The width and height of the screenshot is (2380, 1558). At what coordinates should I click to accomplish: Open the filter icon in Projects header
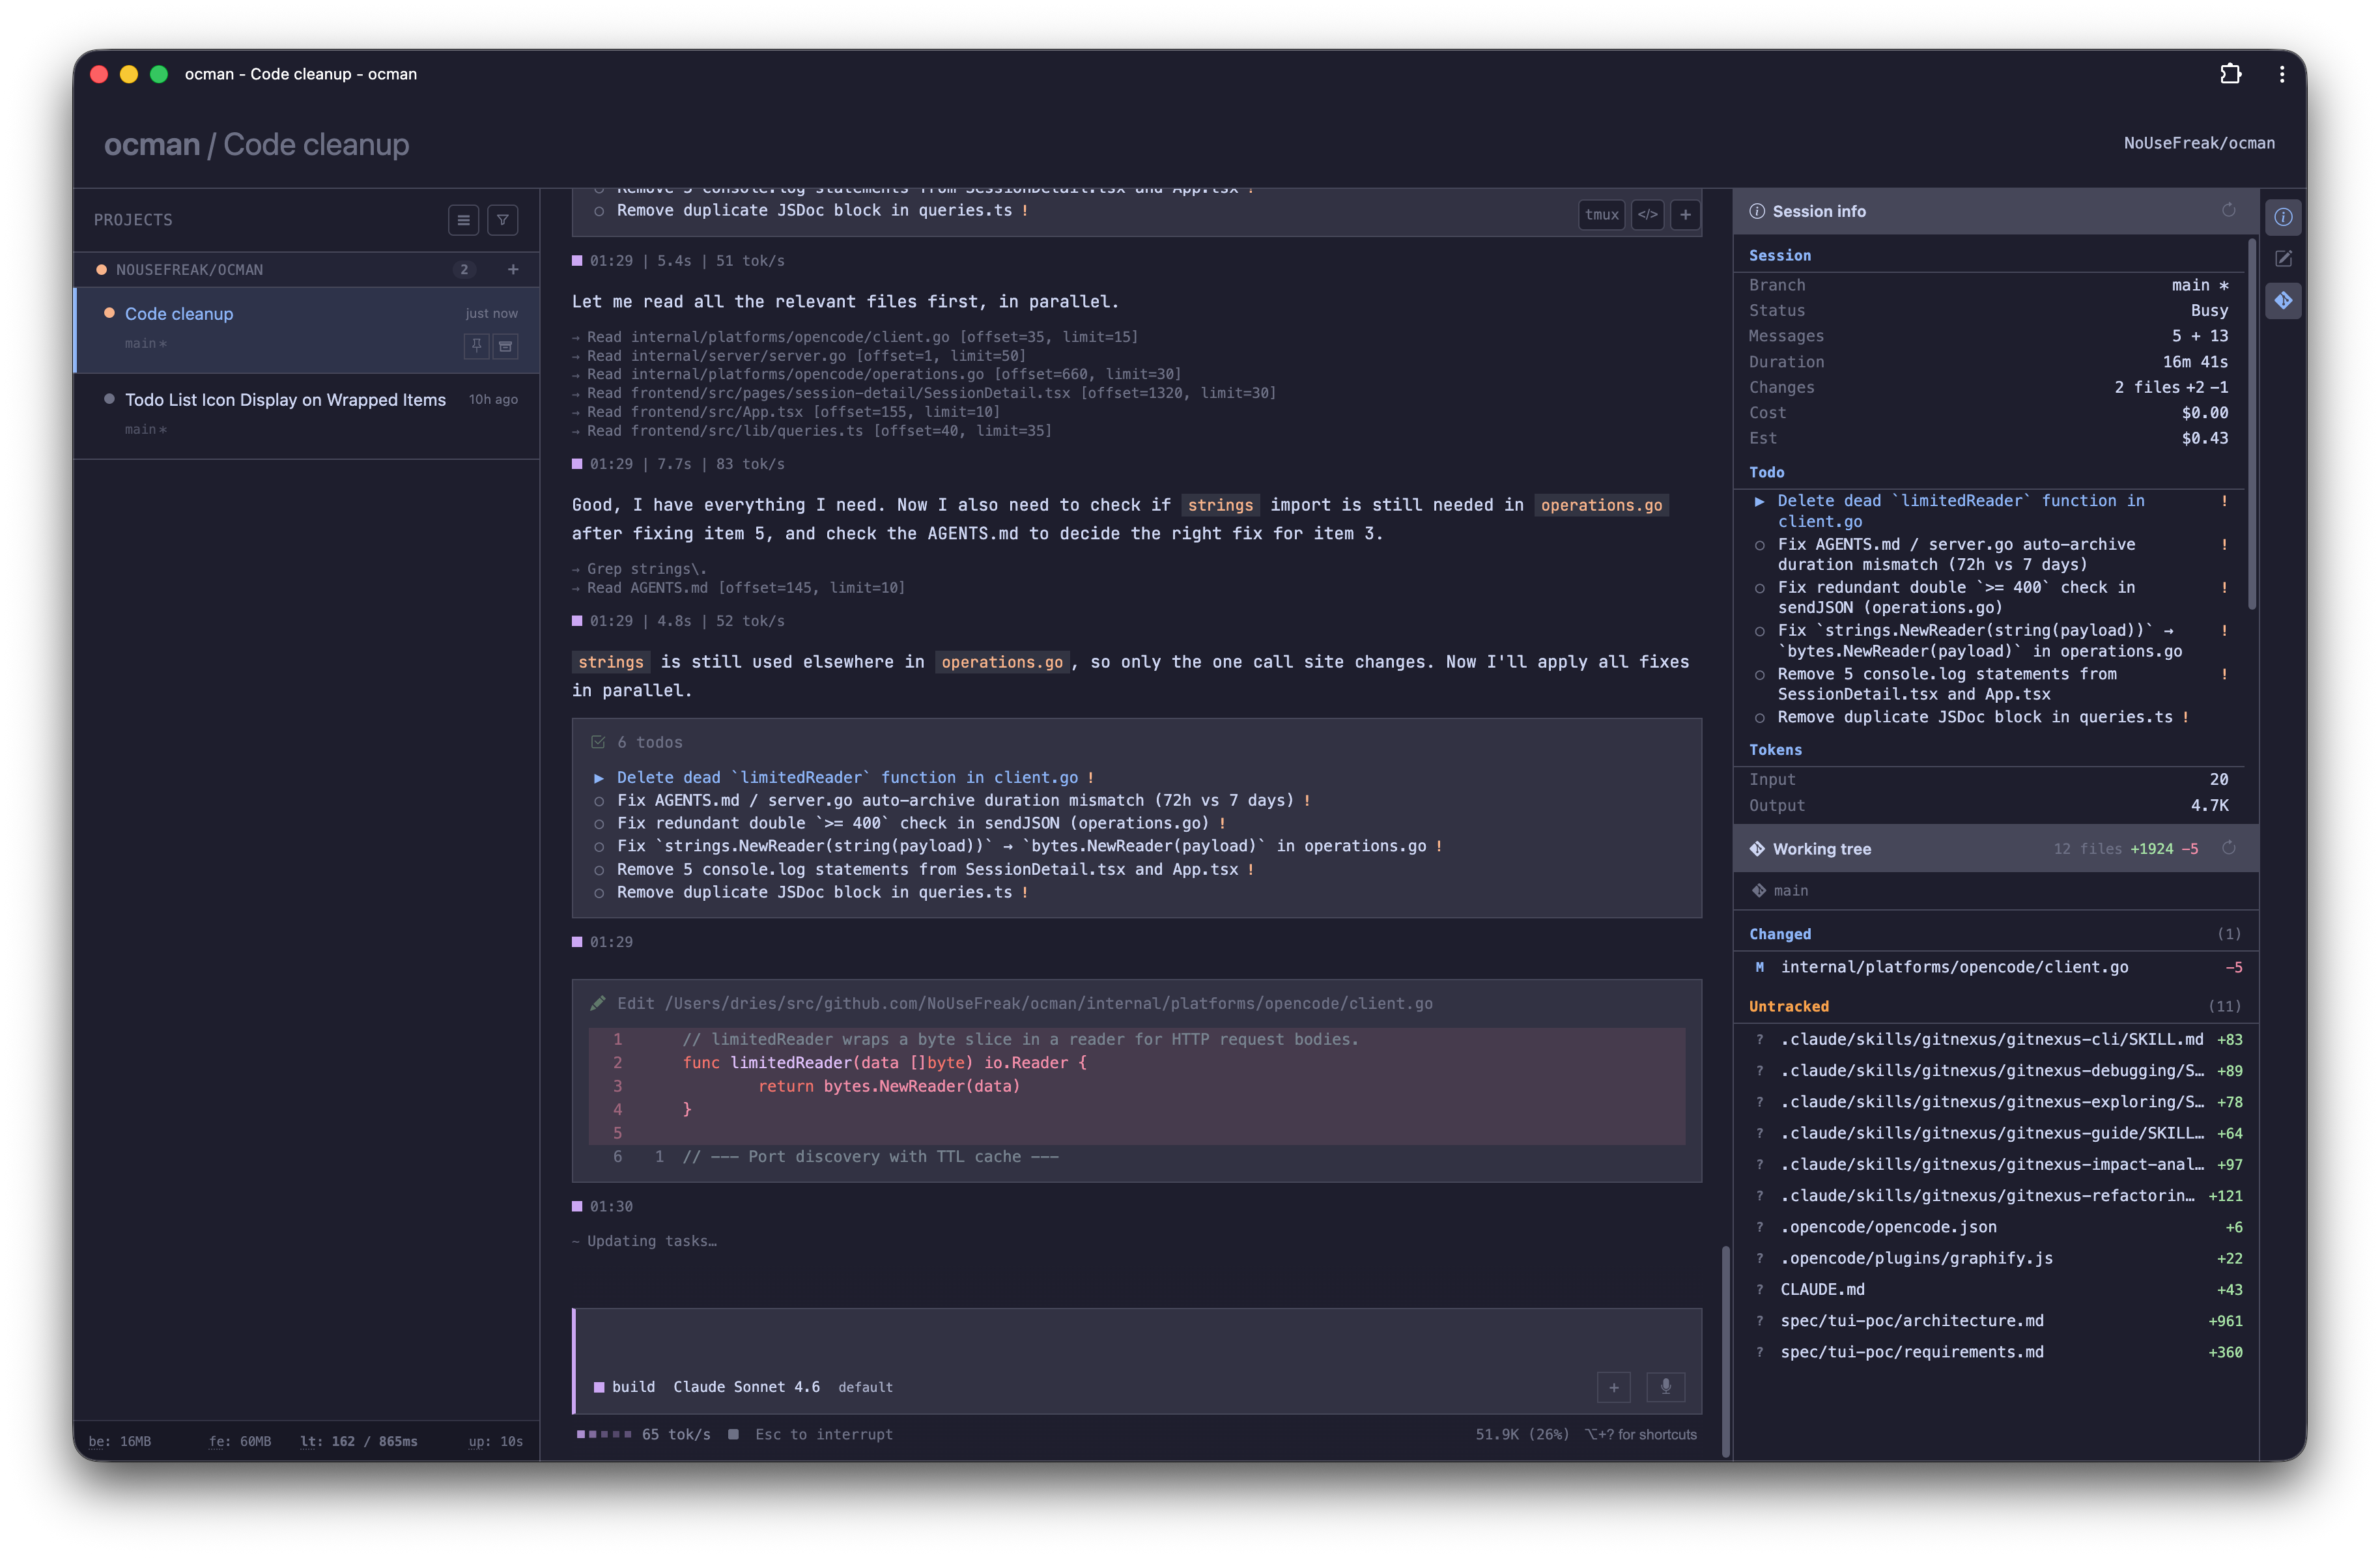point(503,220)
